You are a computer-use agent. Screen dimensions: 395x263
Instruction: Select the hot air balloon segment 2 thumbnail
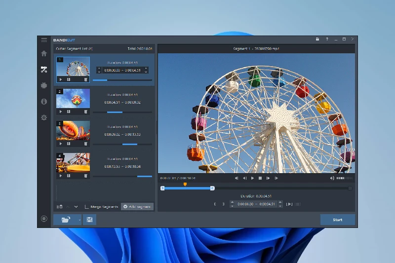point(73,98)
